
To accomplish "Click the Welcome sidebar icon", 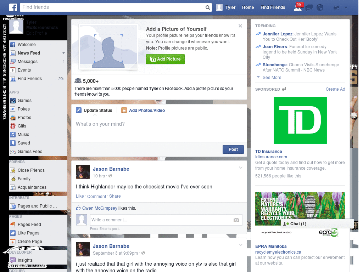I will click(x=13, y=45).
